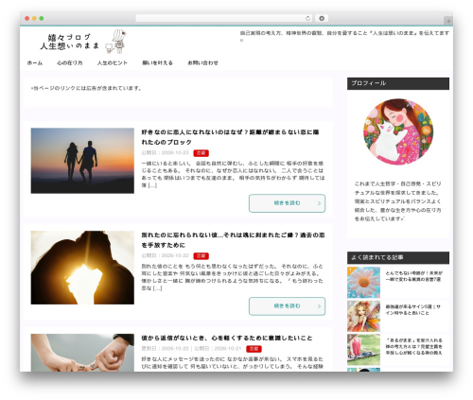The image size is (473, 400).
Task: Click second article date 2026-10-22
Action: (x=175, y=255)
